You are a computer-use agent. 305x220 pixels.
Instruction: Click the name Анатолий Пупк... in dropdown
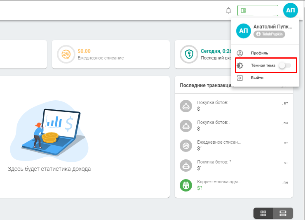[272, 26]
